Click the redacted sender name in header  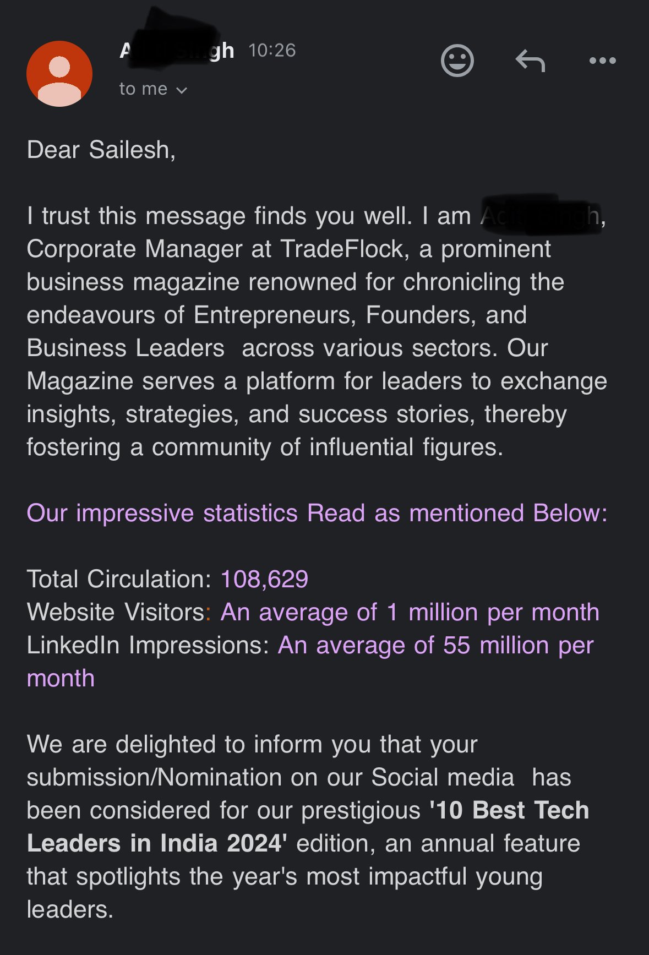click(x=176, y=51)
